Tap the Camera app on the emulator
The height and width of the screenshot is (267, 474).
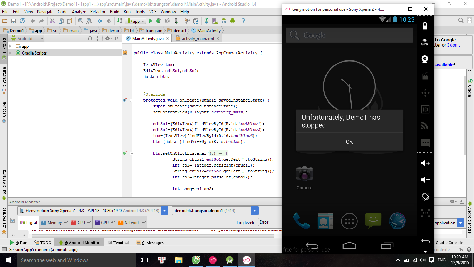point(304,173)
